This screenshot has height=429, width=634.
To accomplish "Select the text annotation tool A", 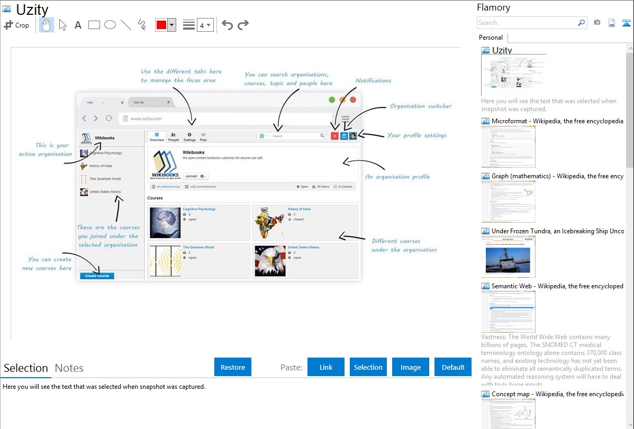I will pyautogui.click(x=78, y=25).
